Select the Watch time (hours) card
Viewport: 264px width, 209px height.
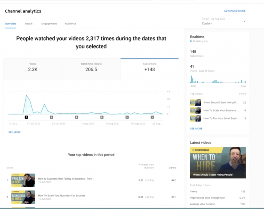(91, 69)
